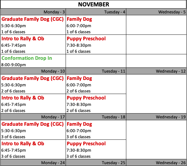Open Graduate Family Dog (CGC) class 1 of 6
The height and width of the screenshot is (166, 187).
coord(33,19)
